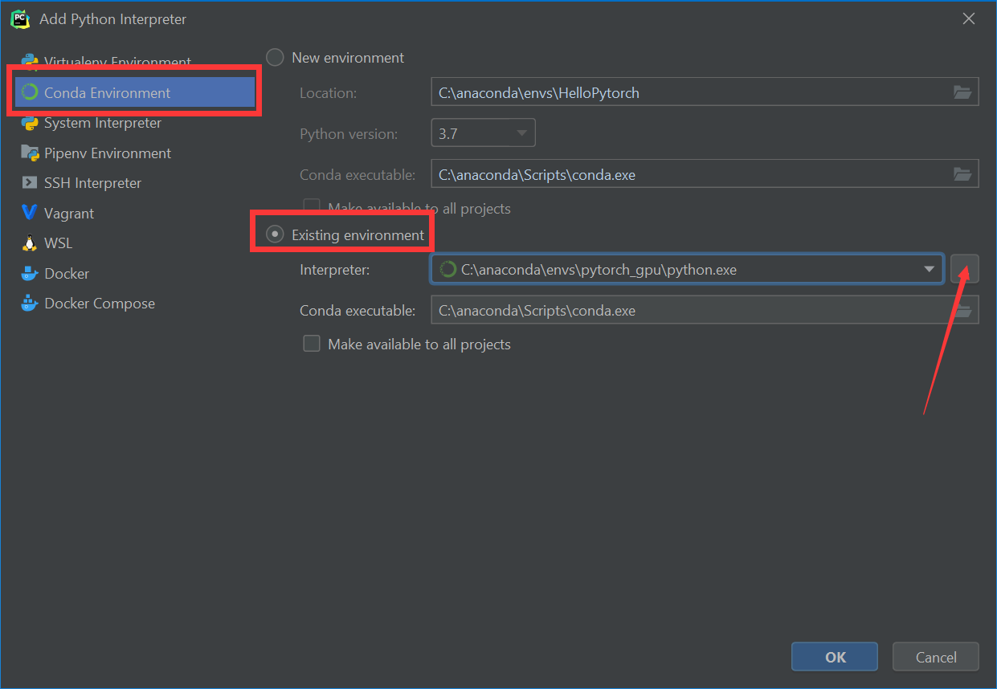Select Virtualenv Environment in sidebar
997x689 pixels.
(x=117, y=63)
